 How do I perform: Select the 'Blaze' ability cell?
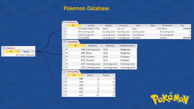coord(94,53)
